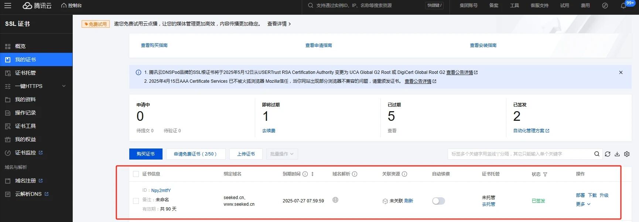Toggle the 自动续费 switch
The width and height of the screenshot is (639, 222).
(x=438, y=201)
